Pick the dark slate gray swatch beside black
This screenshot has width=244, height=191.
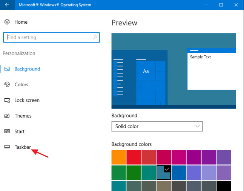(x=209, y=186)
